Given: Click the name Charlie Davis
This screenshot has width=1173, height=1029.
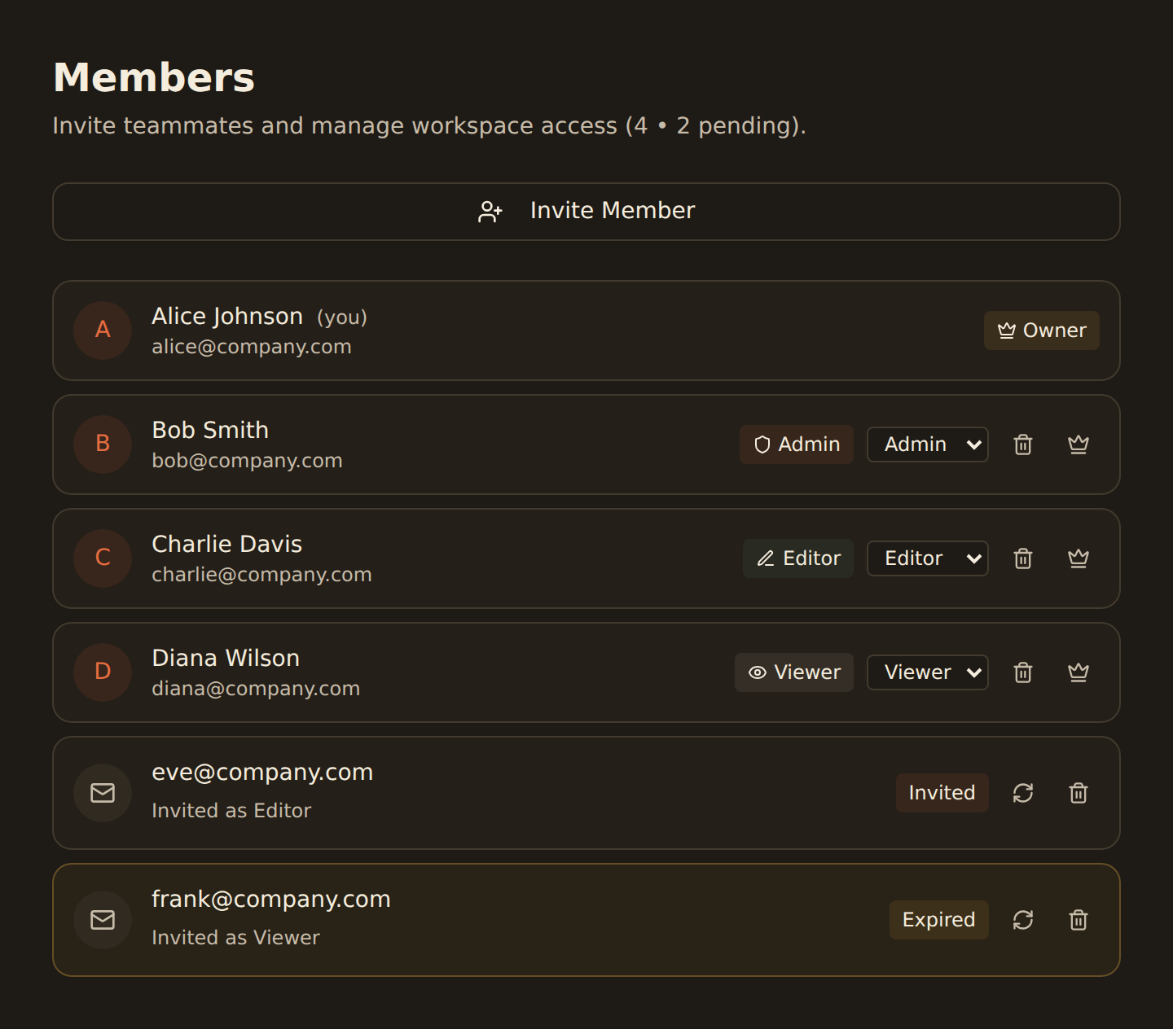Looking at the screenshot, I should pyautogui.click(x=227, y=544).
